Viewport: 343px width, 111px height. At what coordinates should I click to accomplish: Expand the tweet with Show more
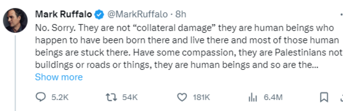59,77
